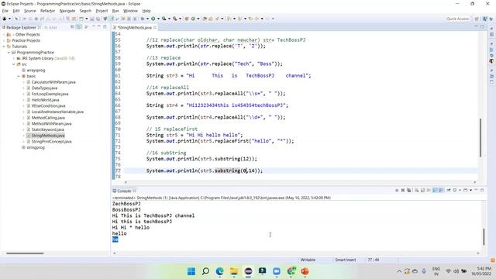Maximize the Package Explorer panel

click(105, 27)
